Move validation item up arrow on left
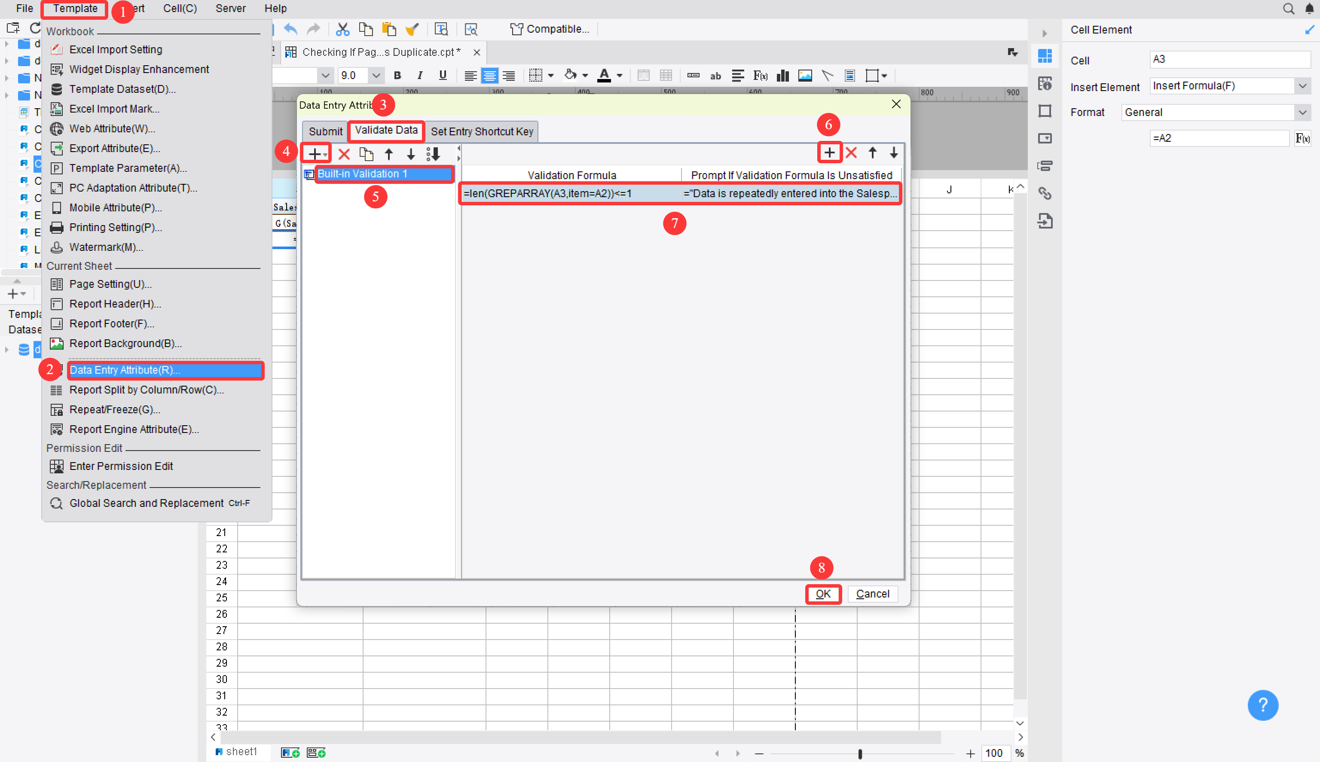Screen dimensions: 1320x762 click(x=389, y=154)
